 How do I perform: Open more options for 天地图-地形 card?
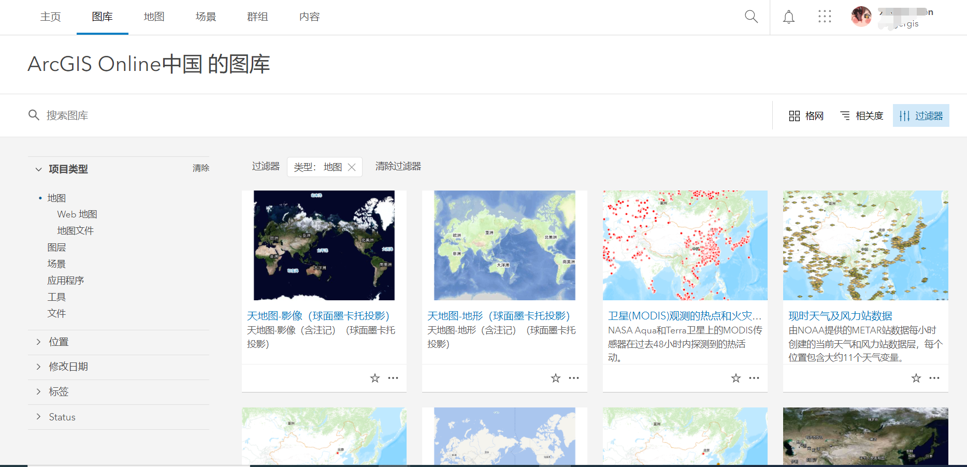pyautogui.click(x=574, y=378)
